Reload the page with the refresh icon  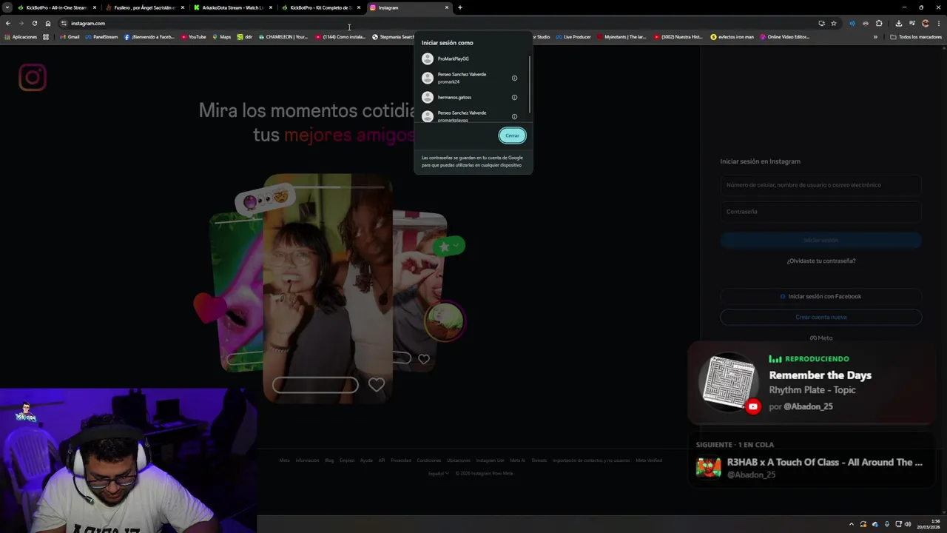tap(35, 23)
